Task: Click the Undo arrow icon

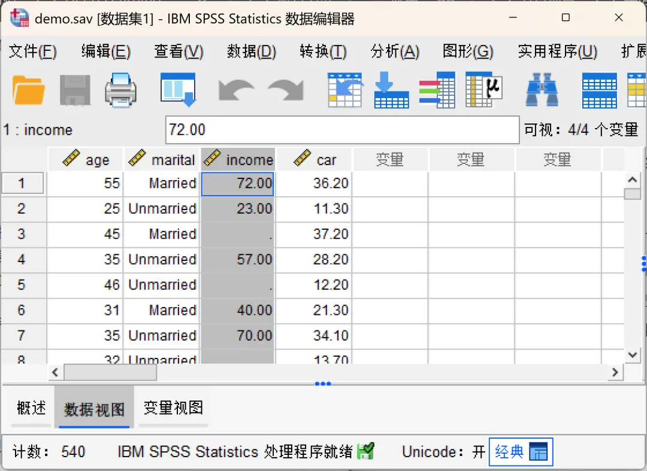Action: coord(236,90)
